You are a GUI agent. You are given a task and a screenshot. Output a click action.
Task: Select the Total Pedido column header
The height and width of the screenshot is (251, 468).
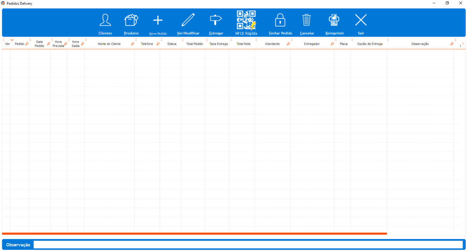(x=194, y=44)
